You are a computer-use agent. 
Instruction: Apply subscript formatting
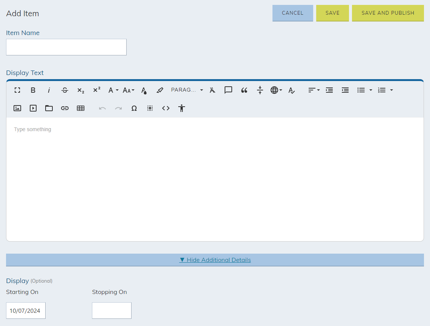pyautogui.click(x=81, y=90)
